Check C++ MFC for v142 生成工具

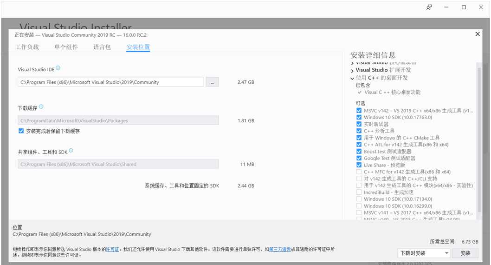(x=359, y=172)
